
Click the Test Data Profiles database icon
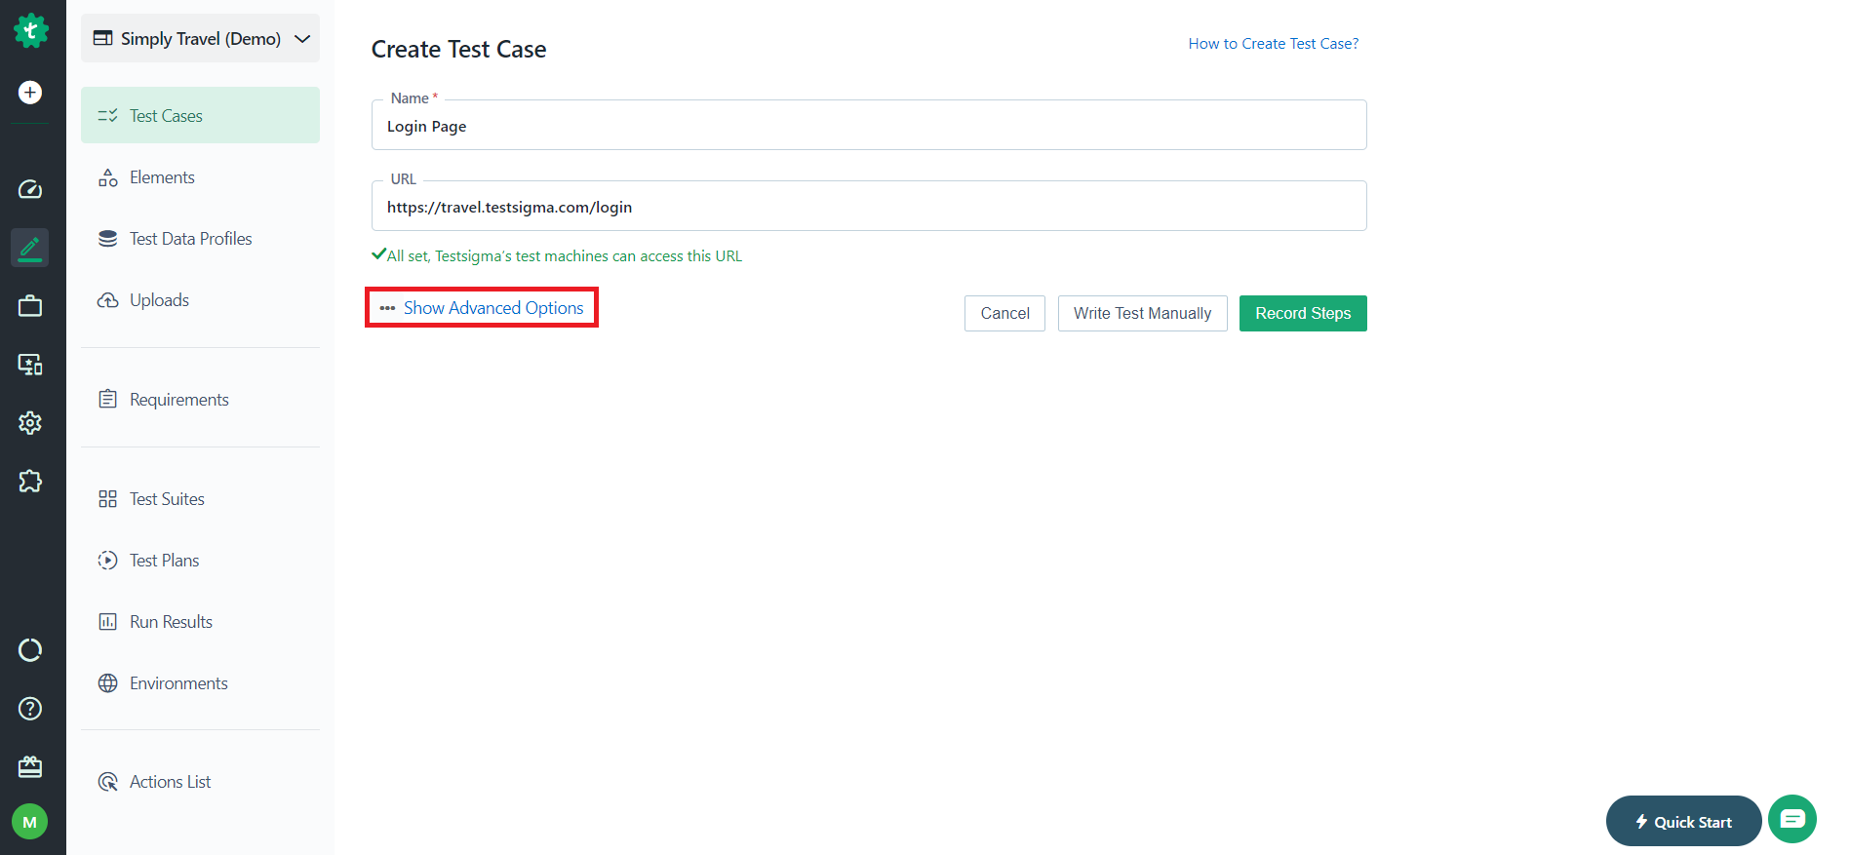107,239
